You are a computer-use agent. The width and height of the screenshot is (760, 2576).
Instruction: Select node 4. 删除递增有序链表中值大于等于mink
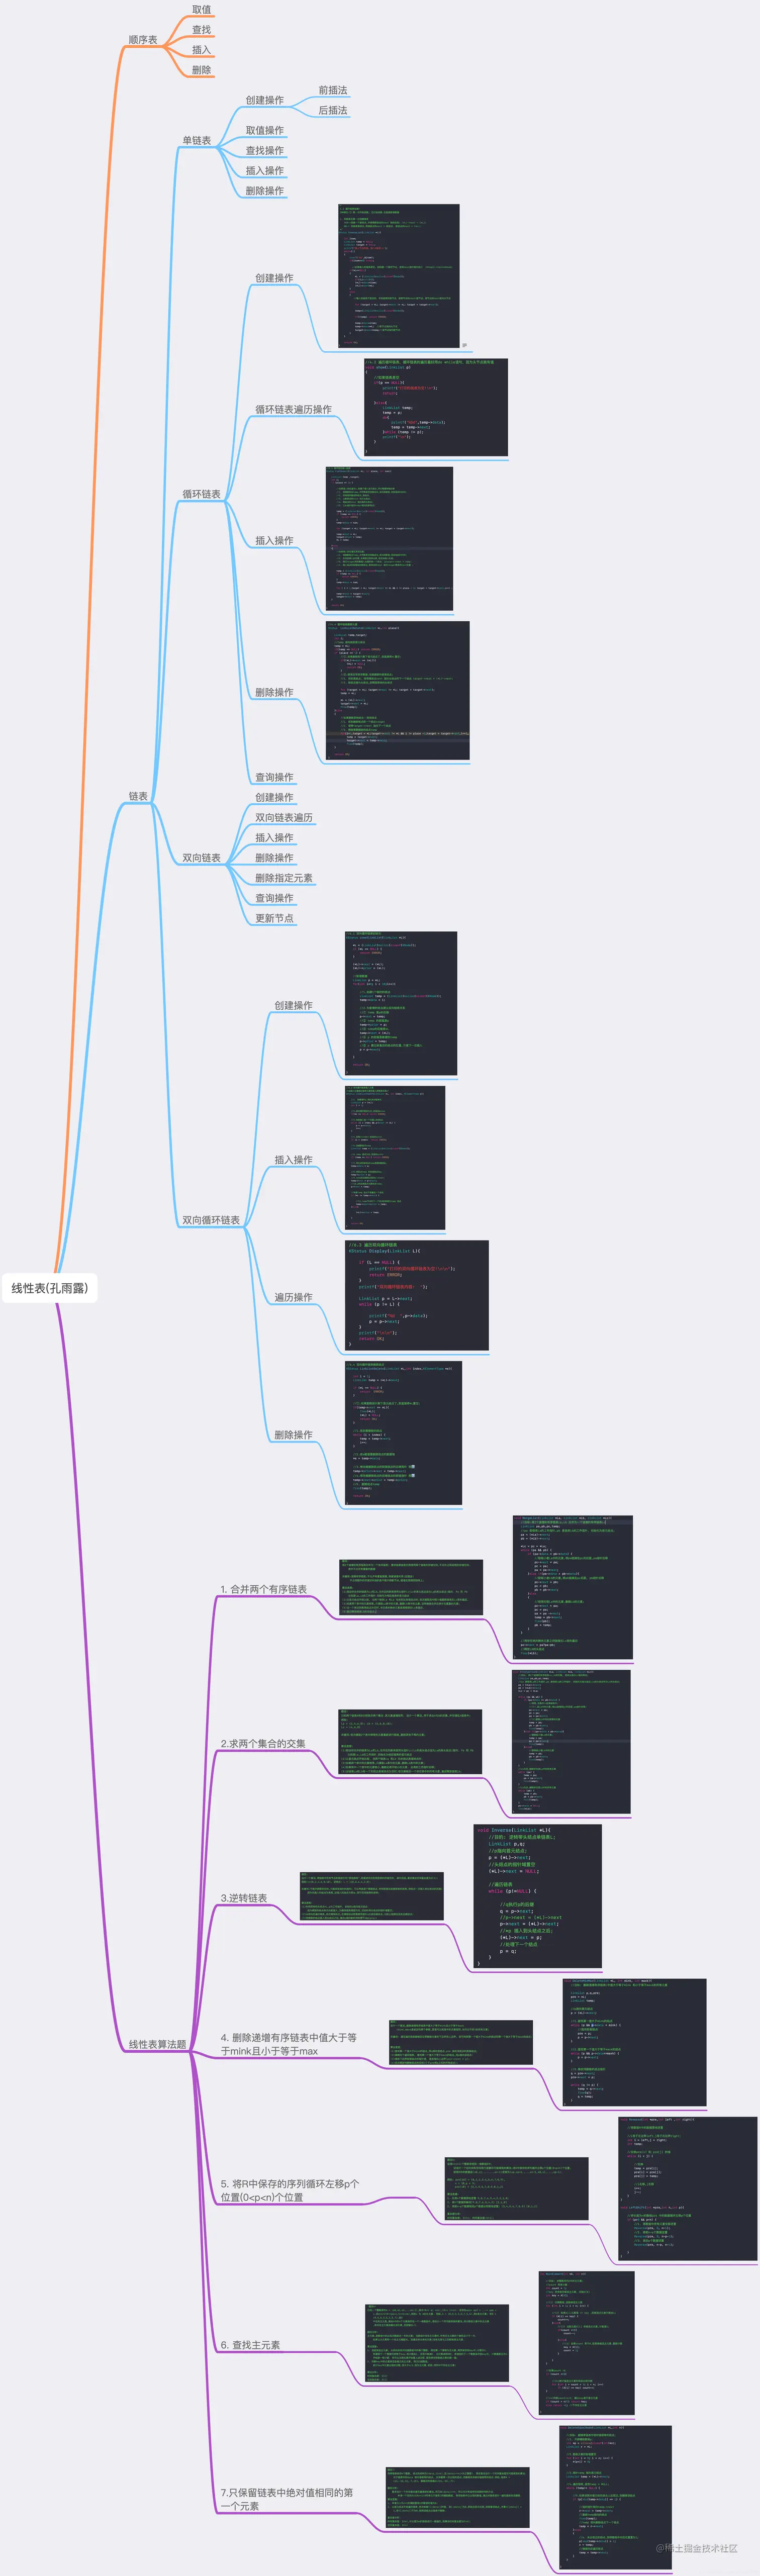(289, 2044)
